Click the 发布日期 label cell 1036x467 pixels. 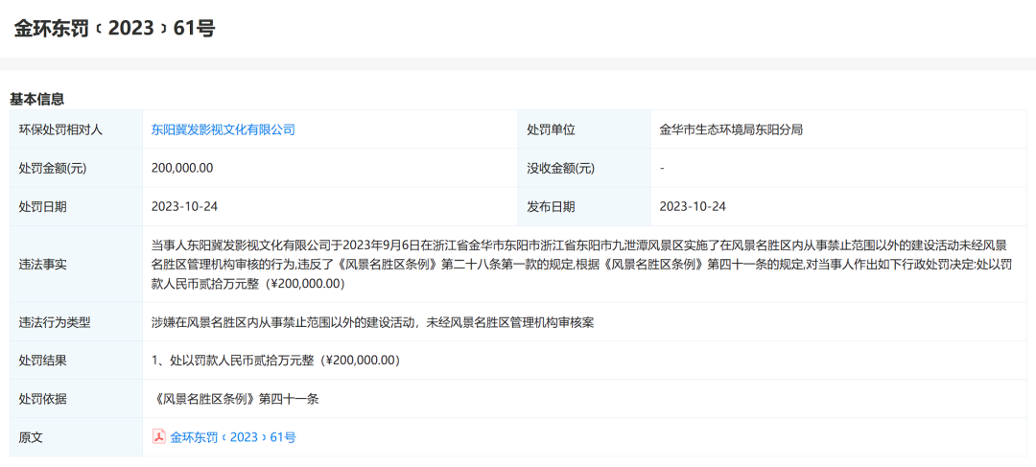tap(551, 206)
